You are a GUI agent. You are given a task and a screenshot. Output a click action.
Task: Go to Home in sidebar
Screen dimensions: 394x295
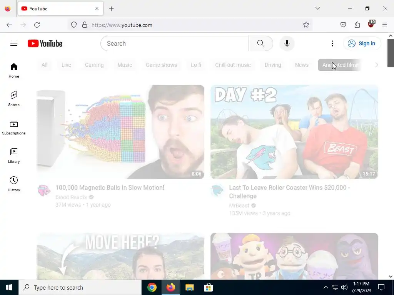tap(14, 71)
